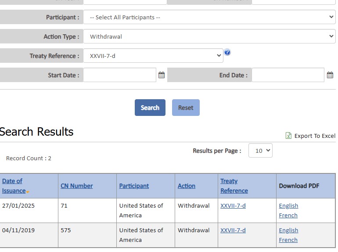
Task: Sort results by Action column header
Action: click(x=186, y=186)
